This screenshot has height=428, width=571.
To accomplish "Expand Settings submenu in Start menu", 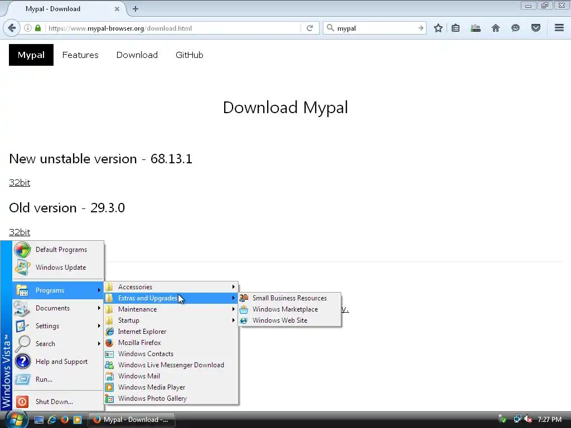I will coord(58,325).
